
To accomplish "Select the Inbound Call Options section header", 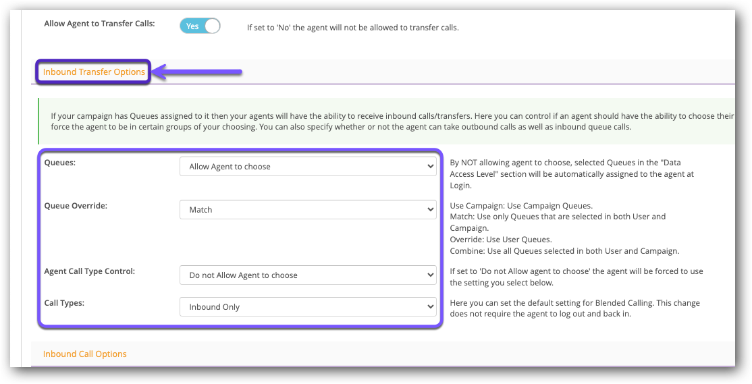I will click(x=85, y=354).
